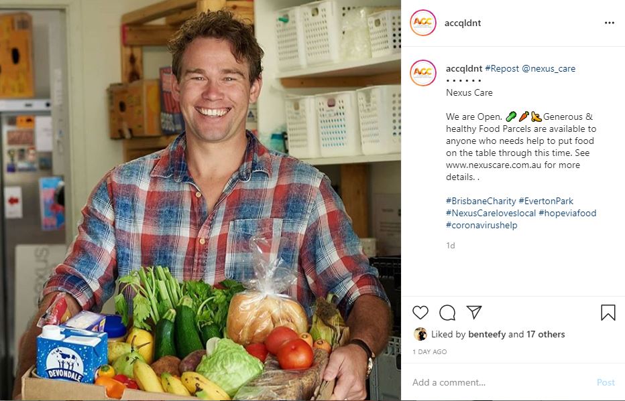Screen dimensions: 625x401
Task: Click the accqldnt avatar in post header
Action: tap(423, 23)
